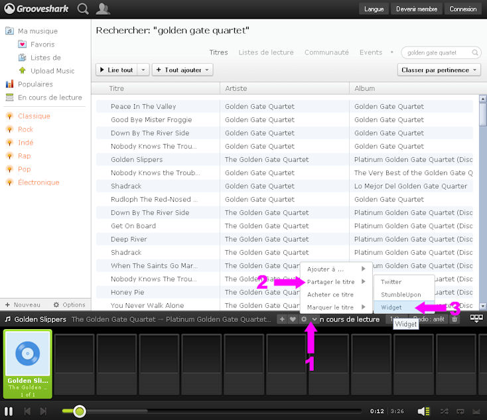487x420 pixels.
Task: Choose Twitter in share submenu
Action: point(404,282)
